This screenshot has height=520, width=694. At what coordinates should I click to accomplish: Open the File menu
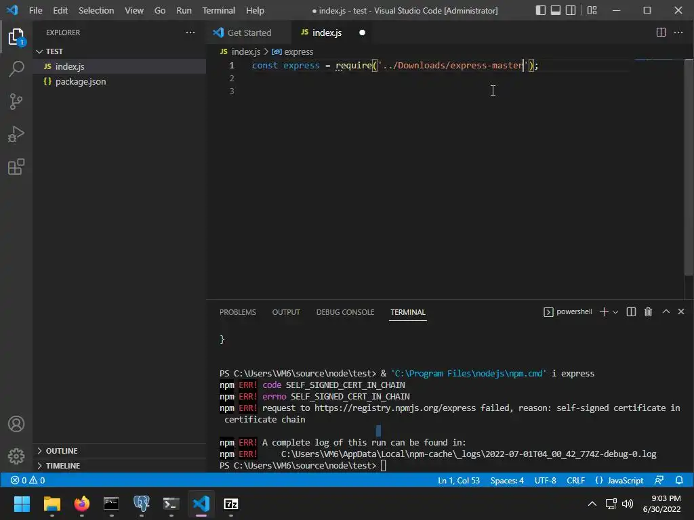tap(35, 10)
